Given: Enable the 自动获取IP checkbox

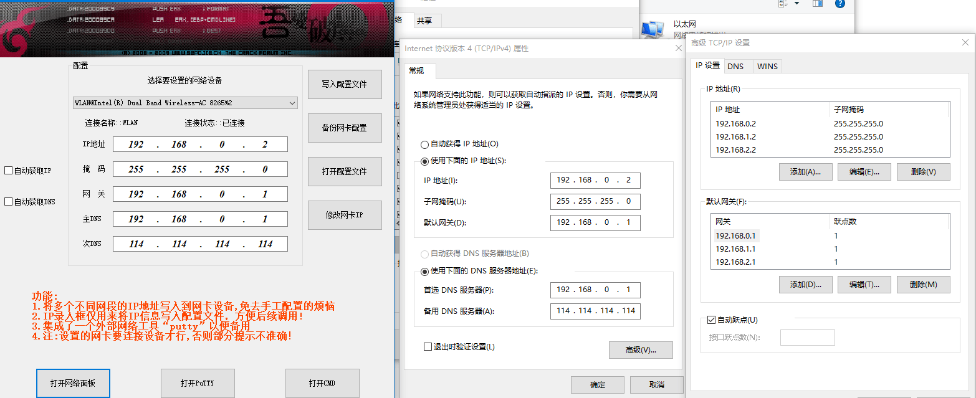Looking at the screenshot, I should (8, 171).
